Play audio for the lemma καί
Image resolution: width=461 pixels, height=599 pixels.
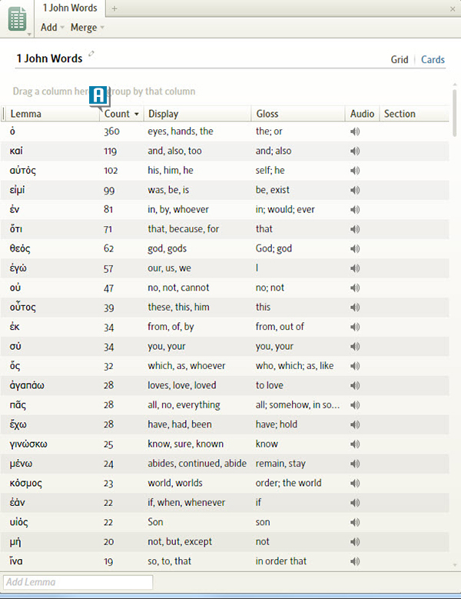click(355, 151)
